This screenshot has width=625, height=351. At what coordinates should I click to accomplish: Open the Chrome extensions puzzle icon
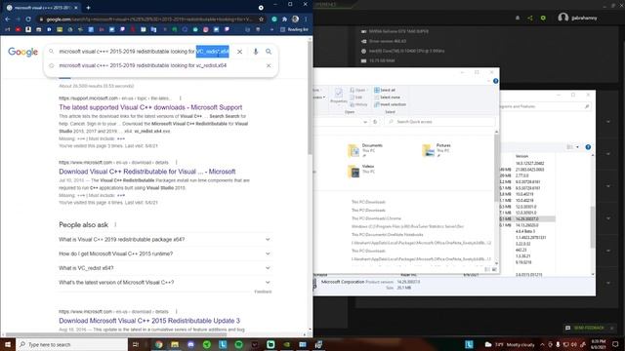tap(284, 19)
